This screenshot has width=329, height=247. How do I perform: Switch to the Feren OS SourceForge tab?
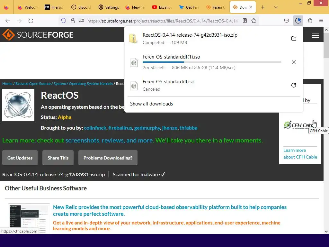point(216,7)
